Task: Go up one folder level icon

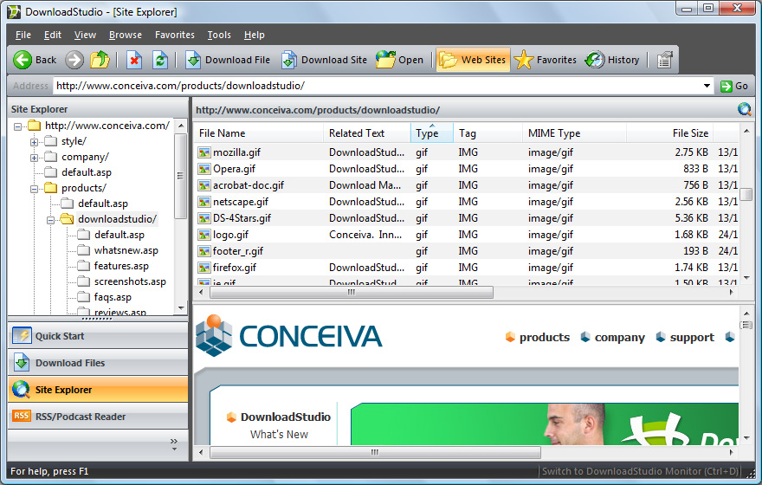Action: (100, 60)
